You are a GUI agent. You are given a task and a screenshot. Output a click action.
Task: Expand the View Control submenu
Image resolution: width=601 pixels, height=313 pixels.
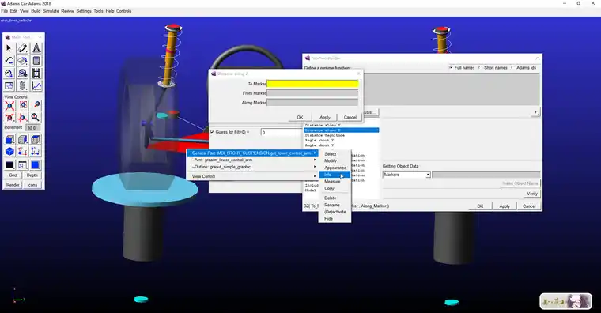[x=252, y=176]
